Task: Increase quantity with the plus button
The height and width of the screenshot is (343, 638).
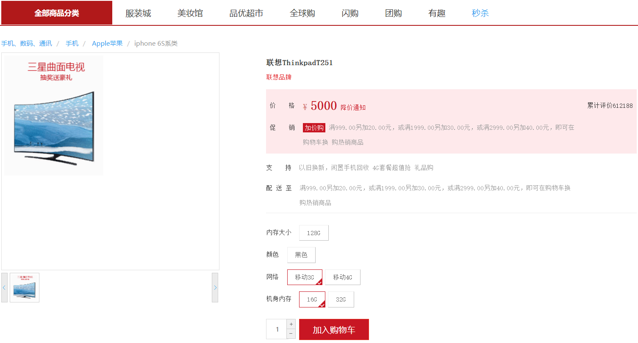Action: [x=291, y=324]
